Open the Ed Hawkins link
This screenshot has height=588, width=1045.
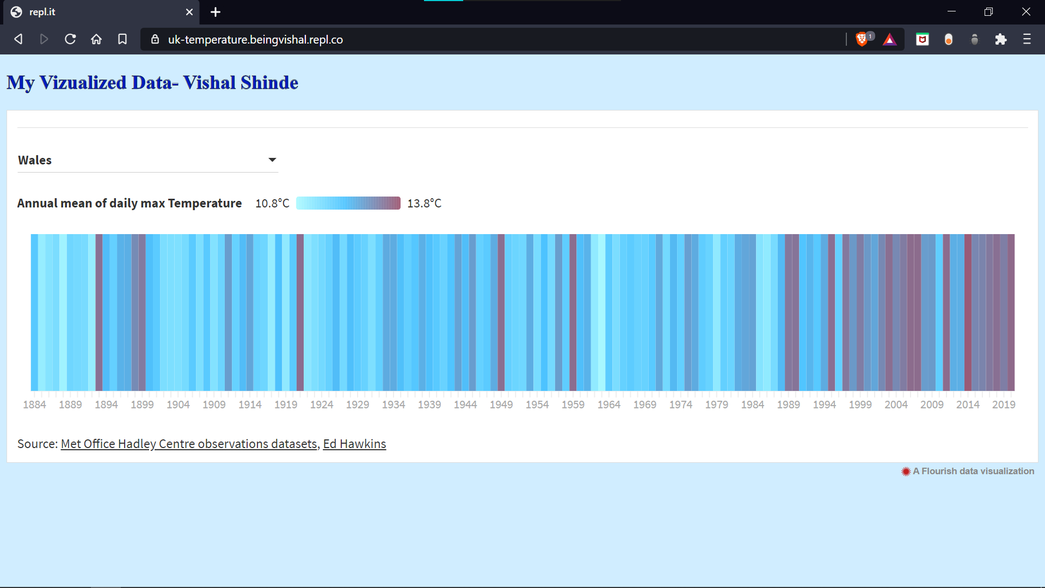[x=354, y=444]
